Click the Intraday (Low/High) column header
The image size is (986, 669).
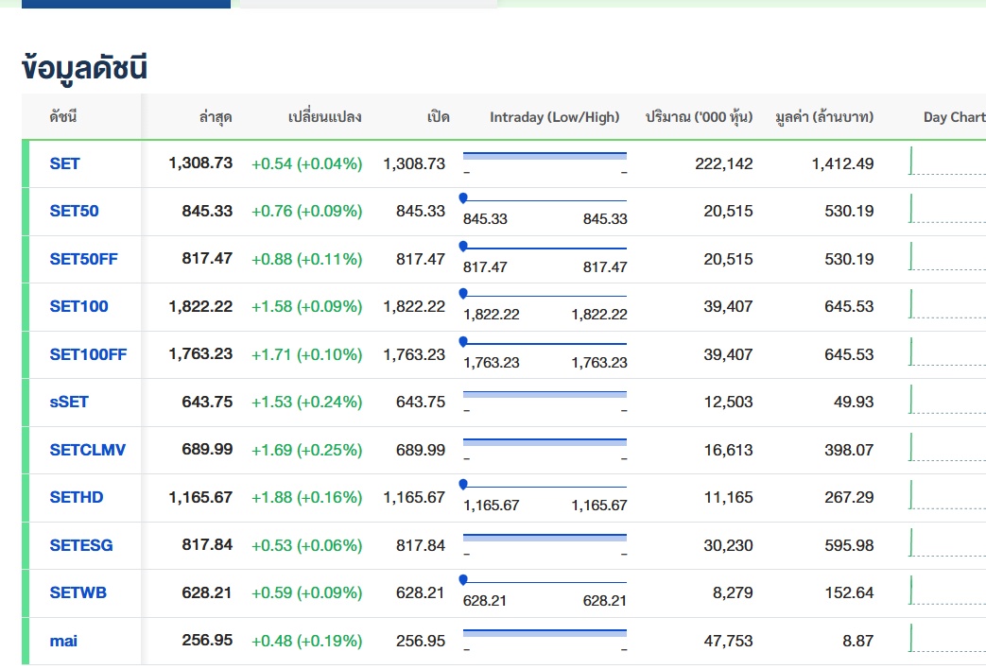[554, 117]
